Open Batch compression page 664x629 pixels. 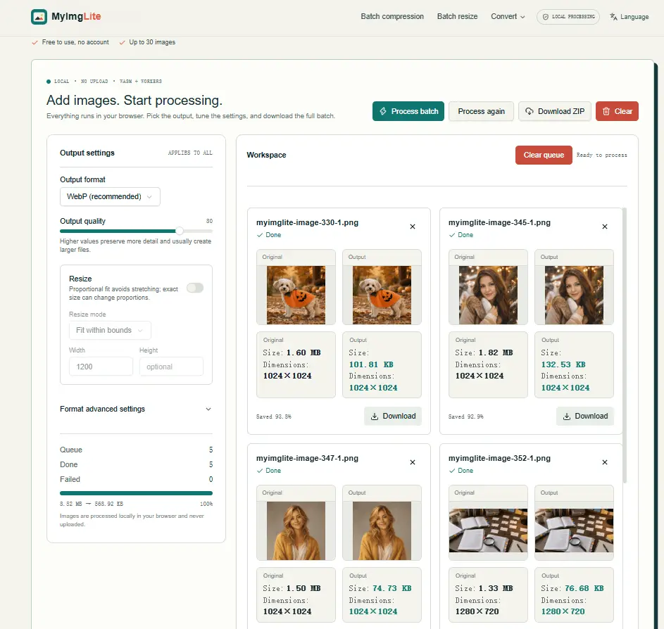tap(392, 16)
